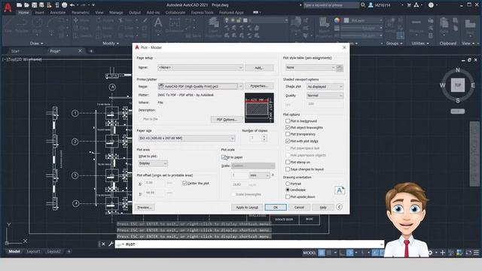Enable Plot upside-down checkbox

pos(288,196)
